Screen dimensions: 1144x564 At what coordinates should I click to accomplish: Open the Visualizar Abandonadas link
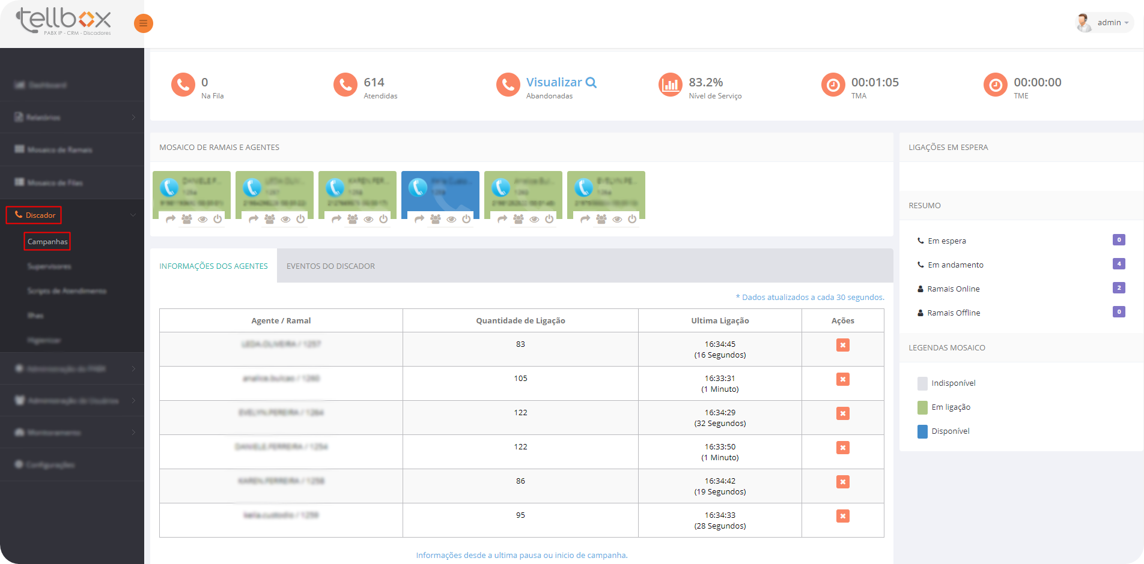[x=561, y=82]
